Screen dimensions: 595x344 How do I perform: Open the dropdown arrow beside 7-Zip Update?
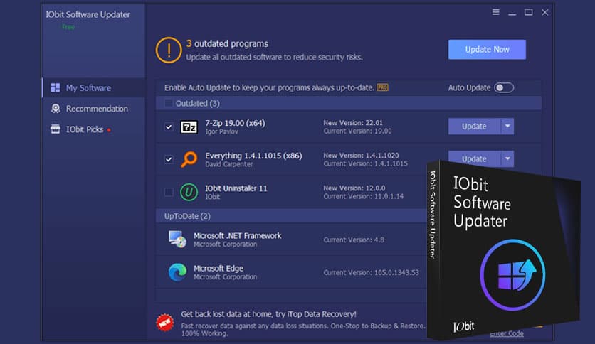point(507,127)
